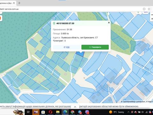The image size is (153, 115).
Task: Click the highlighted dark blue parcel
Action: [80, 54]
